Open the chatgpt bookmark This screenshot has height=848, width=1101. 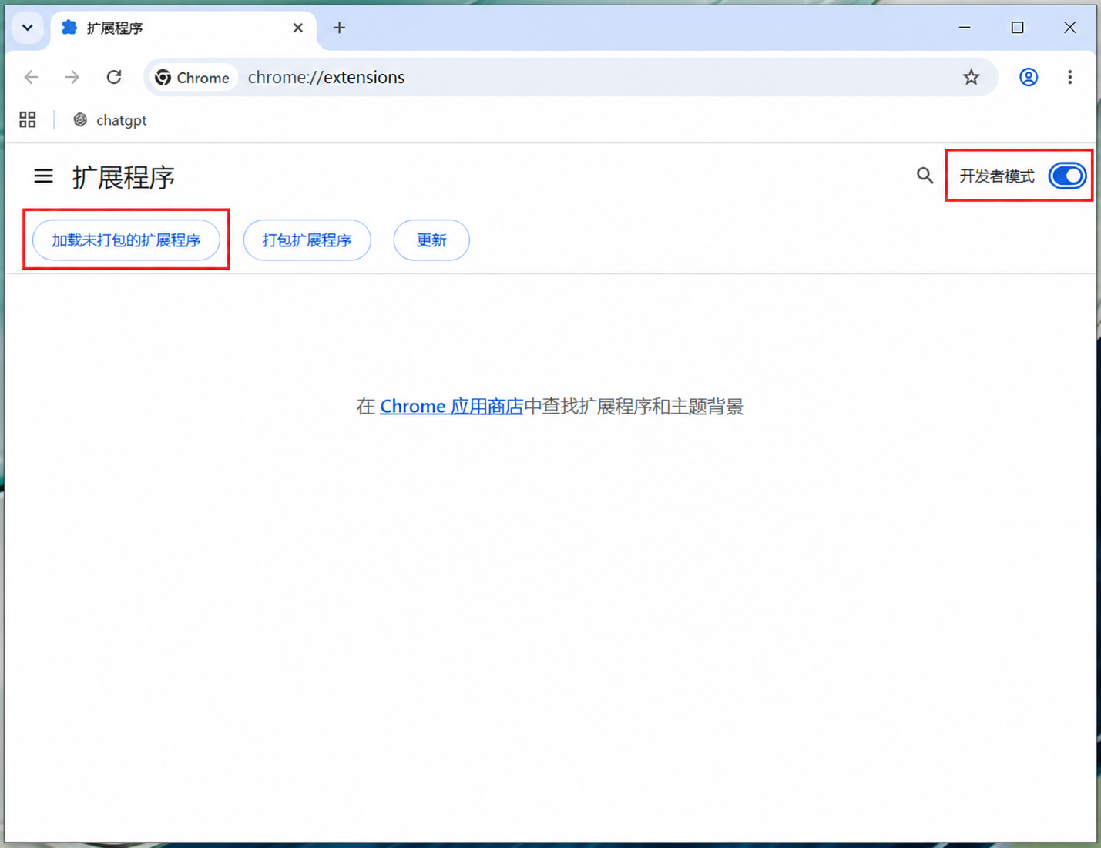(x=110, y=120)
